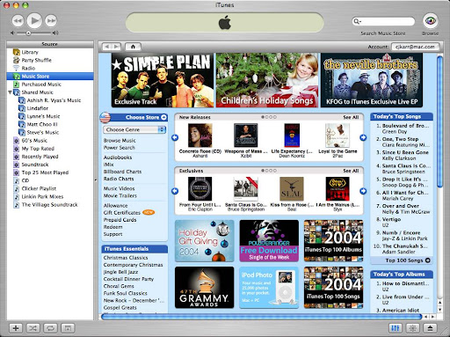Open Loyal to the Game album cover
450x337 pixels.
[x=337, y=136]
